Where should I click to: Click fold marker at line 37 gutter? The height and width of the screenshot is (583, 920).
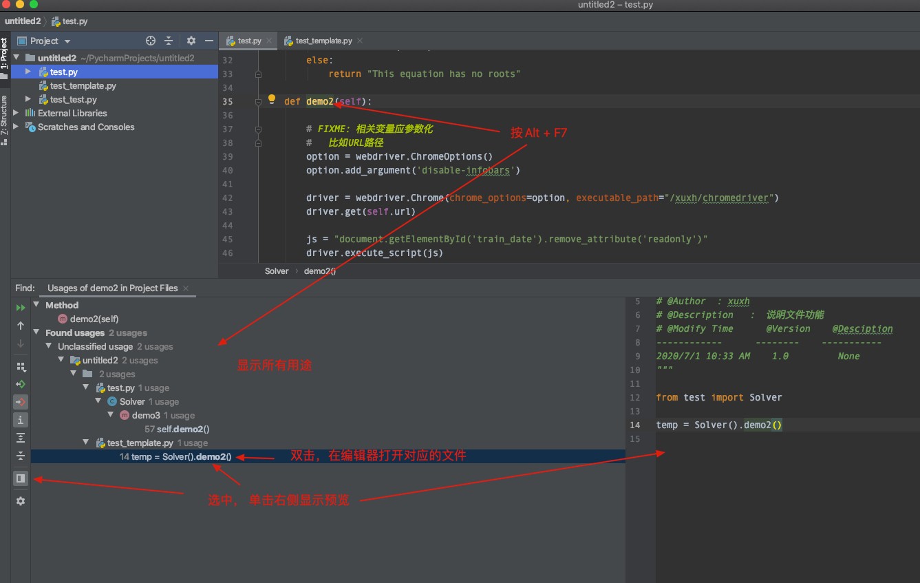click(258, 129)
